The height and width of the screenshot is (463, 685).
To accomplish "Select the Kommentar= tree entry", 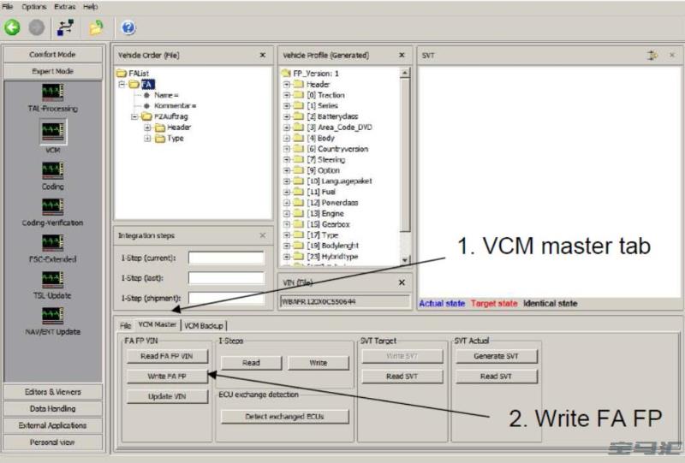I will (x=176, y=106).
